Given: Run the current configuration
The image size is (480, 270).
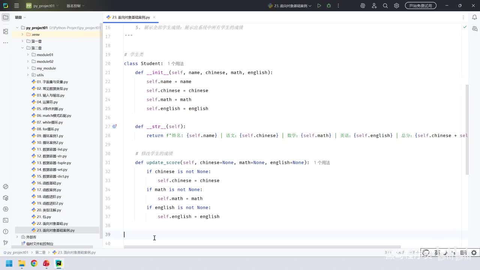Looking at the screenshot, I should (x=319, y=6).
